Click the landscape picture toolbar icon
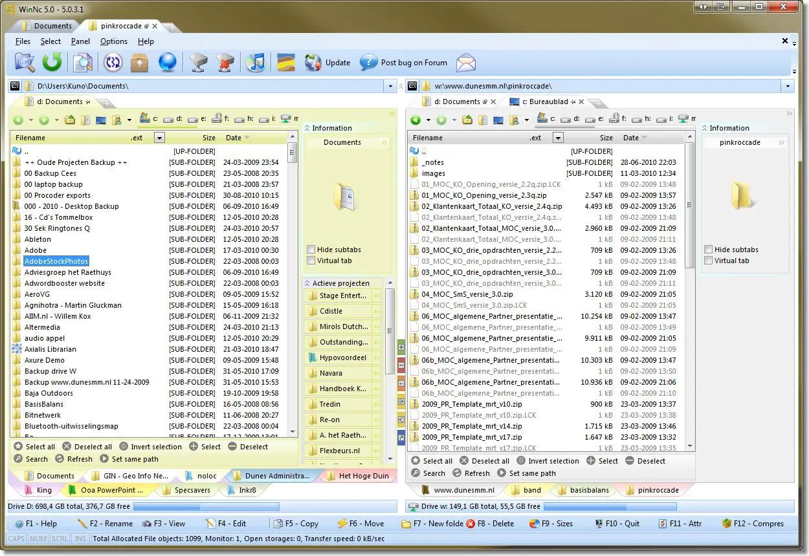 286,63
